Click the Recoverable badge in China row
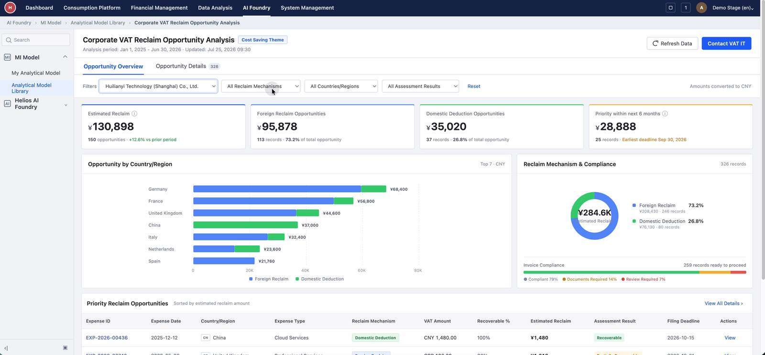765x355 pixels. 609,338
